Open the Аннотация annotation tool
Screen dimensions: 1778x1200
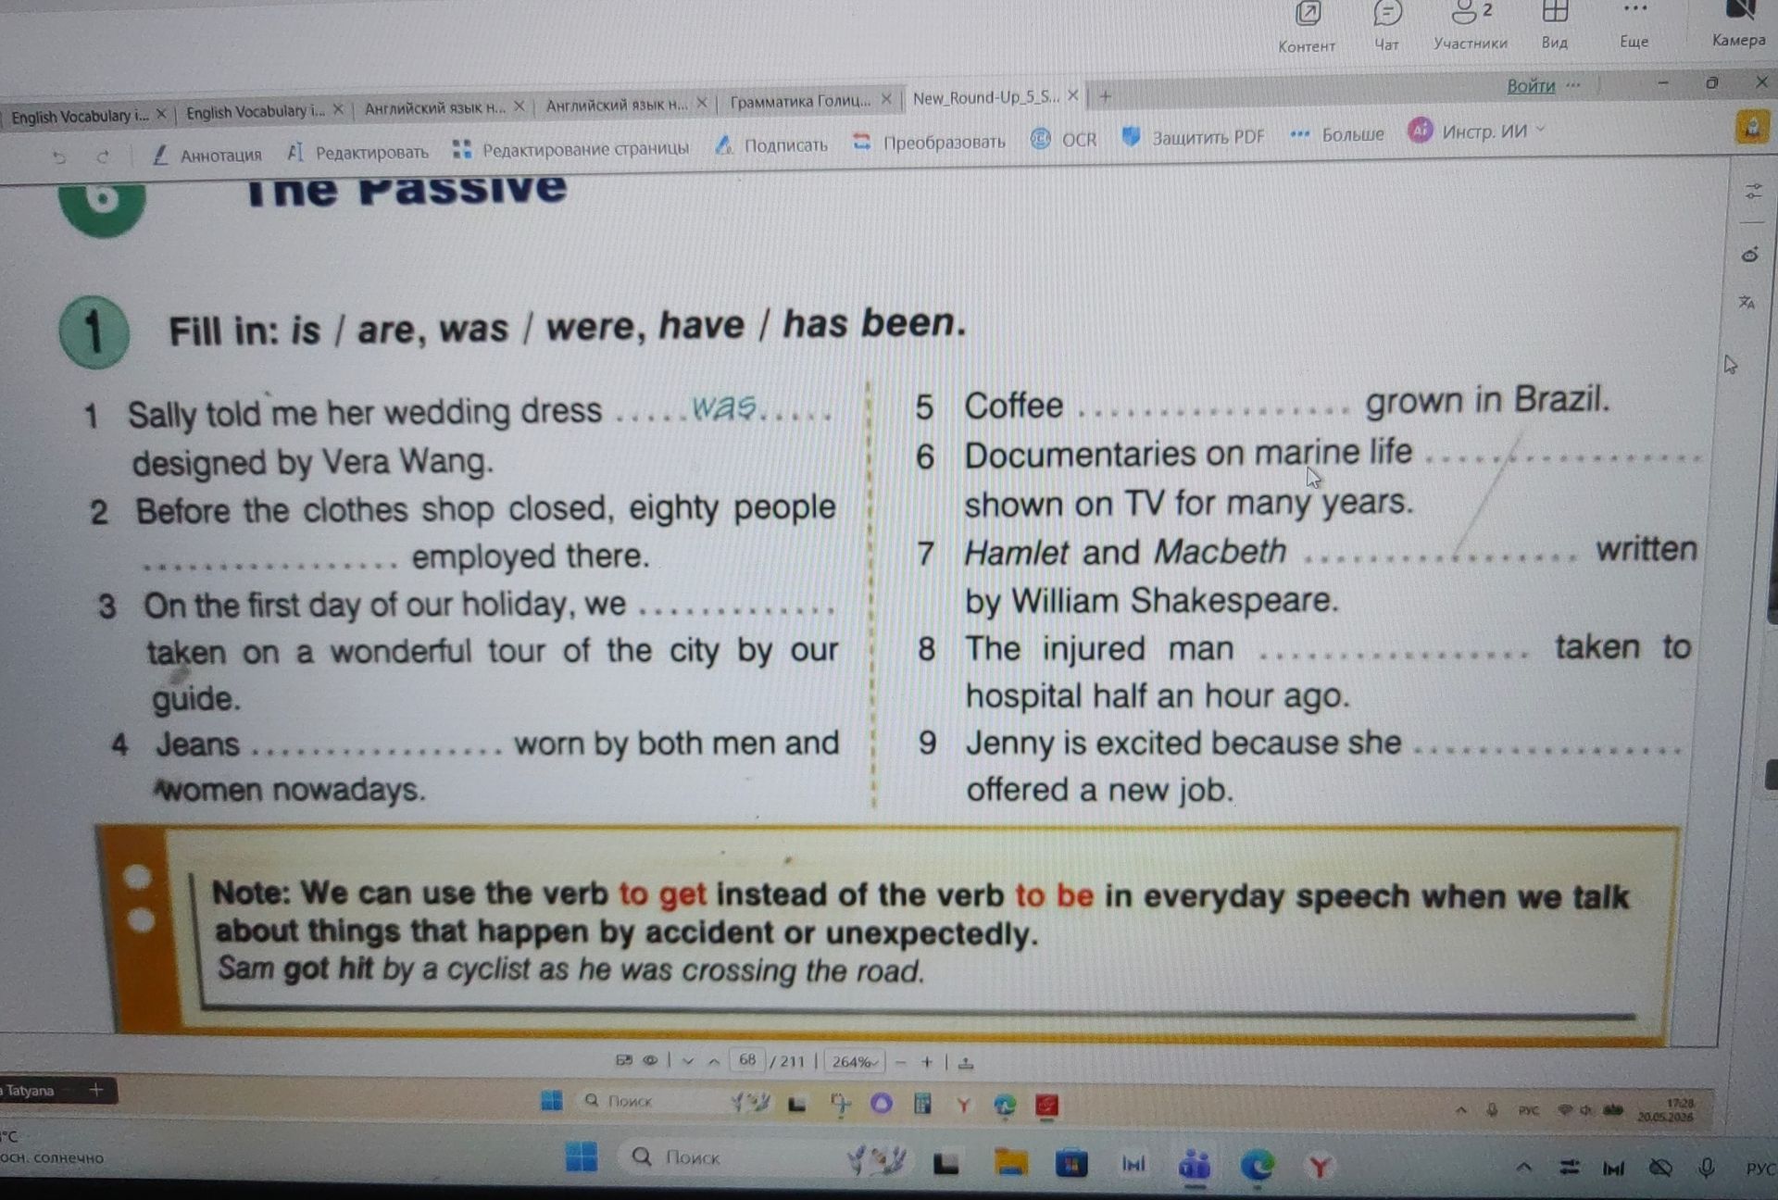(x=207, y=155)
